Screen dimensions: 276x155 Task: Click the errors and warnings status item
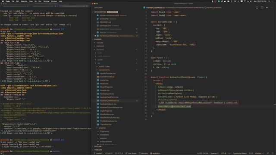119,153
